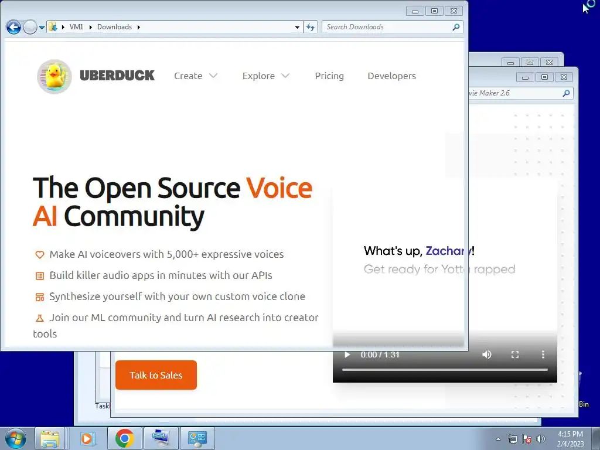The height and width of the screenshot is (450, 600).
Task: Click the volume speaker tray icon
Action: coord(540,439)
